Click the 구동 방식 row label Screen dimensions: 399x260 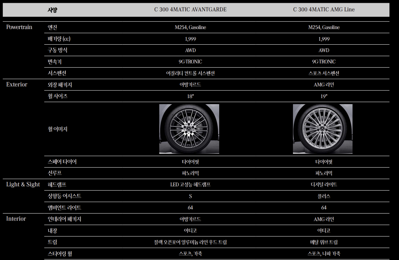click(57, 50)
